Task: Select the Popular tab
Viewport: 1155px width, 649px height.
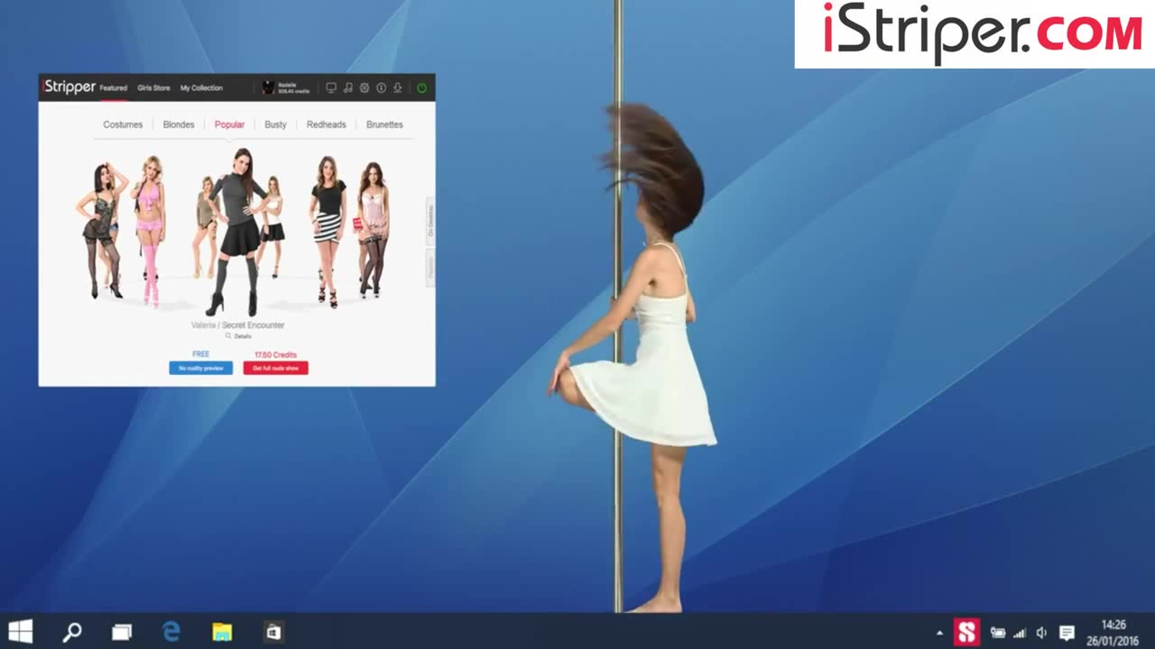Action: (x=229, y=124)
